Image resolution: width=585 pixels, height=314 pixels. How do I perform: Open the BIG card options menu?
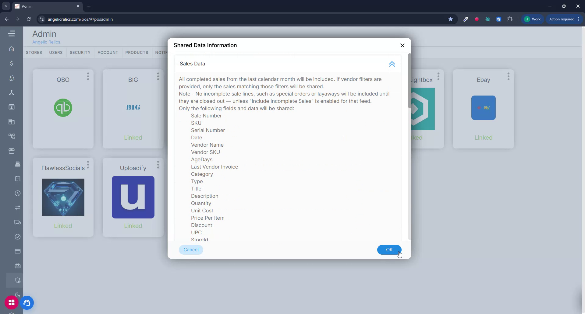click(158, 76)
